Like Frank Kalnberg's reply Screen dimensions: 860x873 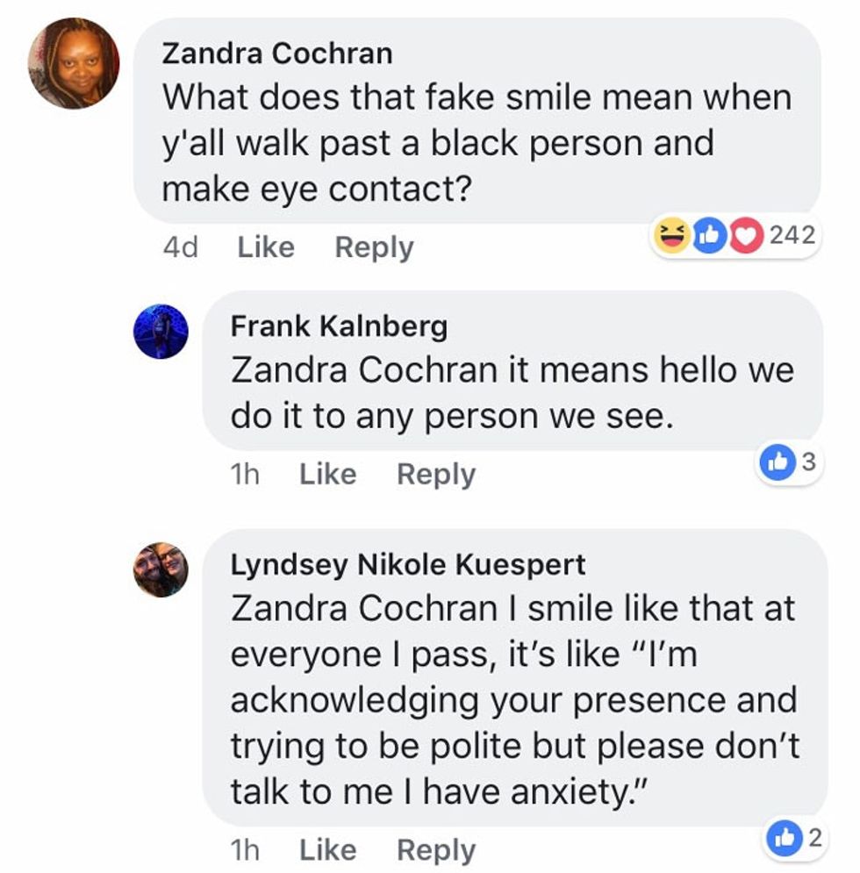(327, 474)
